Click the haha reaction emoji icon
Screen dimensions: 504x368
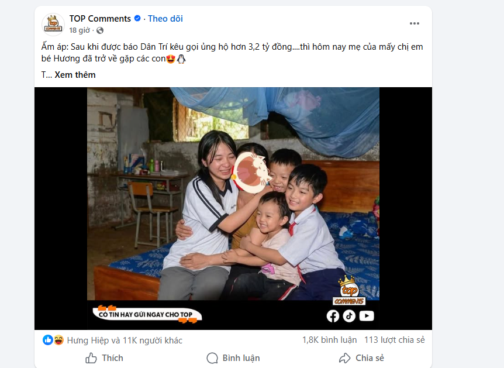click(58, 340)
